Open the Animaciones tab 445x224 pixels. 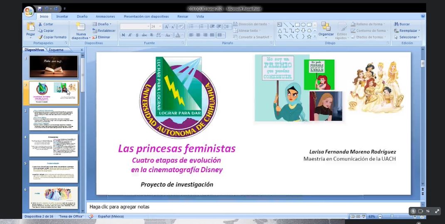105,17
